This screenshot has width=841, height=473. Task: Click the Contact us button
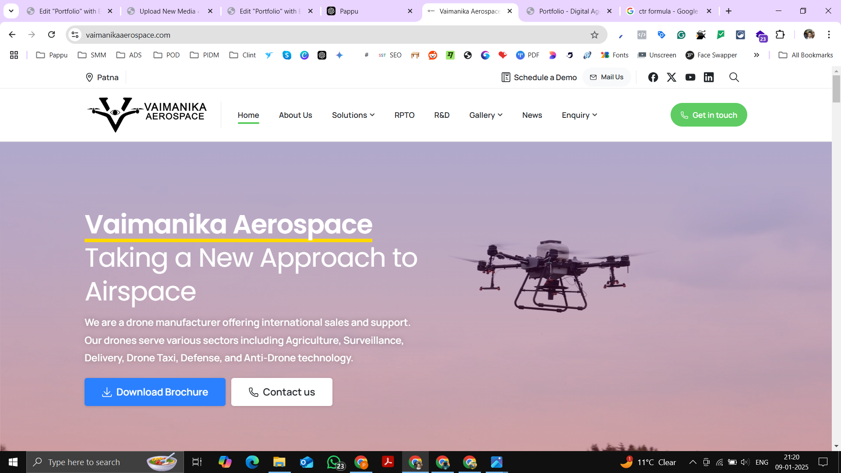pos(282,392)
